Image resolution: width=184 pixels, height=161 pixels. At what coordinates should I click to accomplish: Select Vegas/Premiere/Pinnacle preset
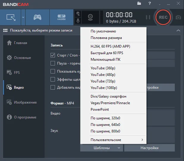pyautogui.click(x=113, y=103)
